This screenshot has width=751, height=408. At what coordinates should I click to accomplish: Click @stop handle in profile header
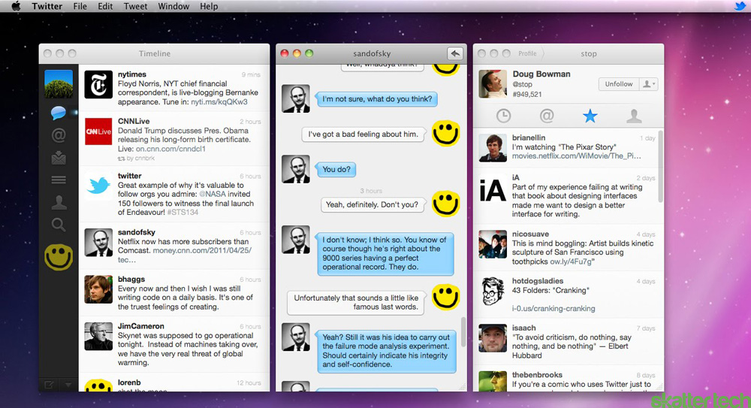coord(522,84)
